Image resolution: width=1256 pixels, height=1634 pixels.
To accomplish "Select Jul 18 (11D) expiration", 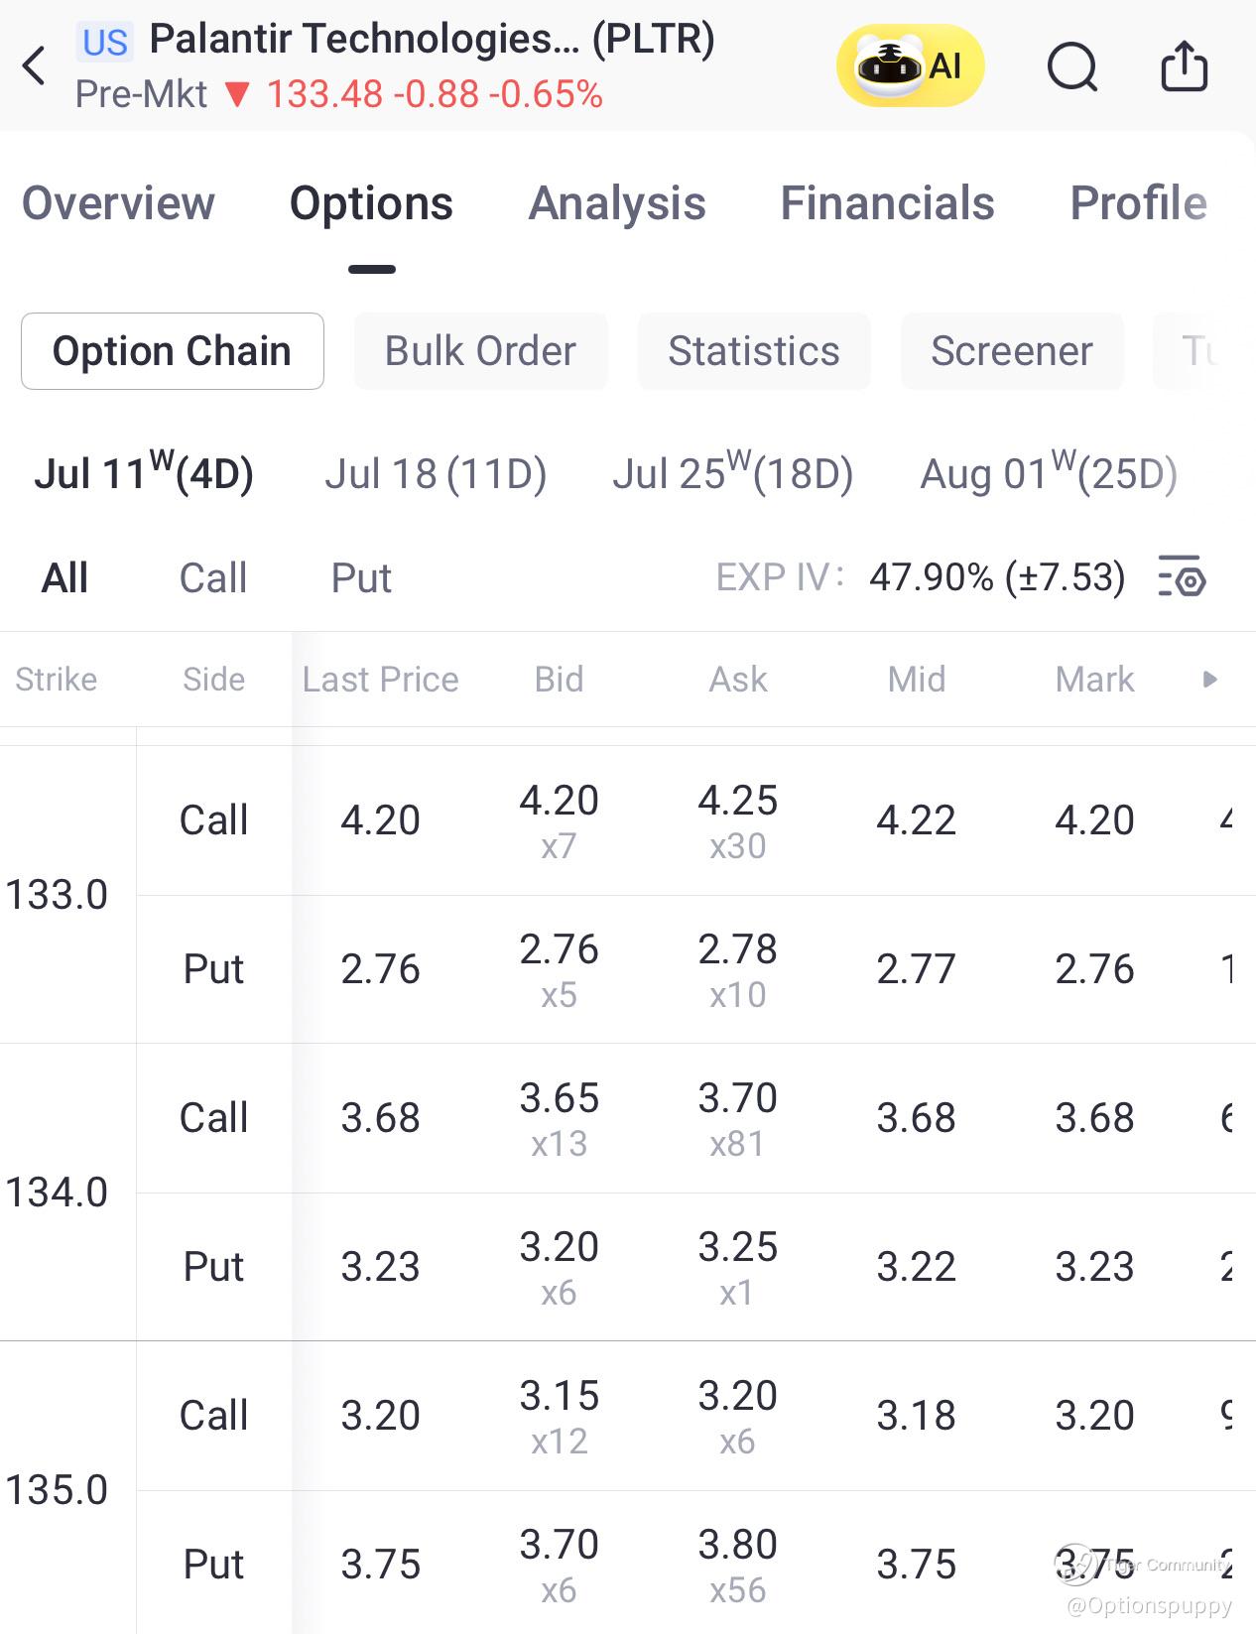I will [436, 474].
